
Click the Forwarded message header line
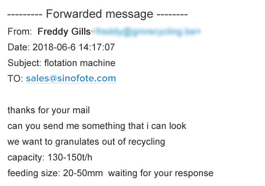pos(98,14)
